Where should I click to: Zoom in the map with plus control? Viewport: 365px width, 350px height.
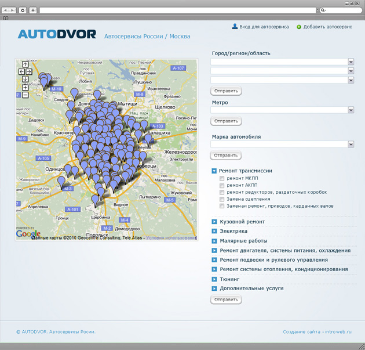25,88
